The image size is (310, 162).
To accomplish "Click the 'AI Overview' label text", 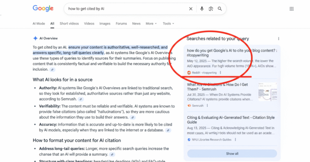I will 48,38.
